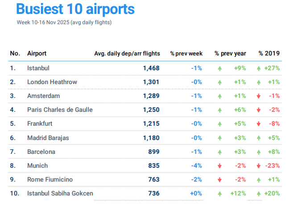The width and height of the screenshot is (294, 208).
Task: Click the % prev week column header
Action: pos(186,53)
